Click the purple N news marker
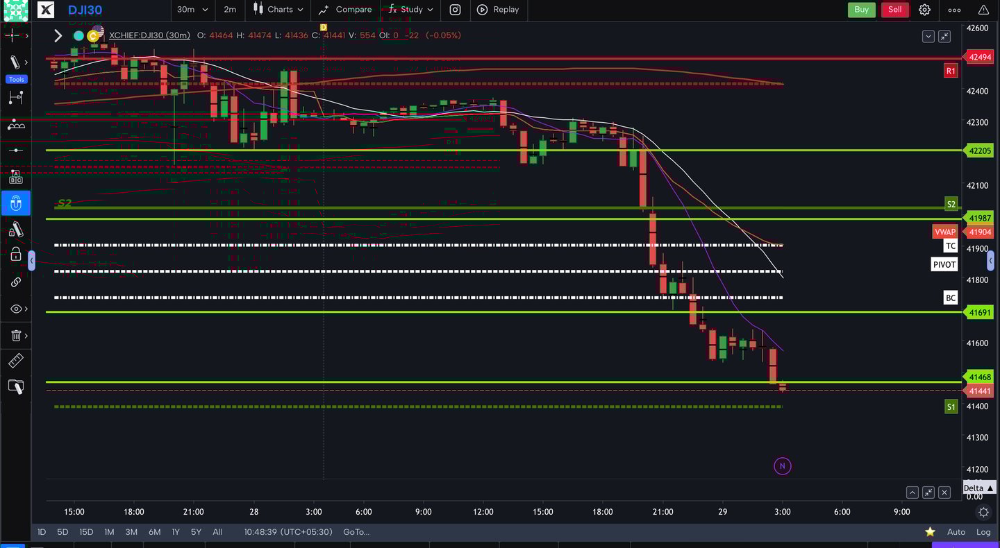This screenshot has height=548, width=1000. pos(782,466)
